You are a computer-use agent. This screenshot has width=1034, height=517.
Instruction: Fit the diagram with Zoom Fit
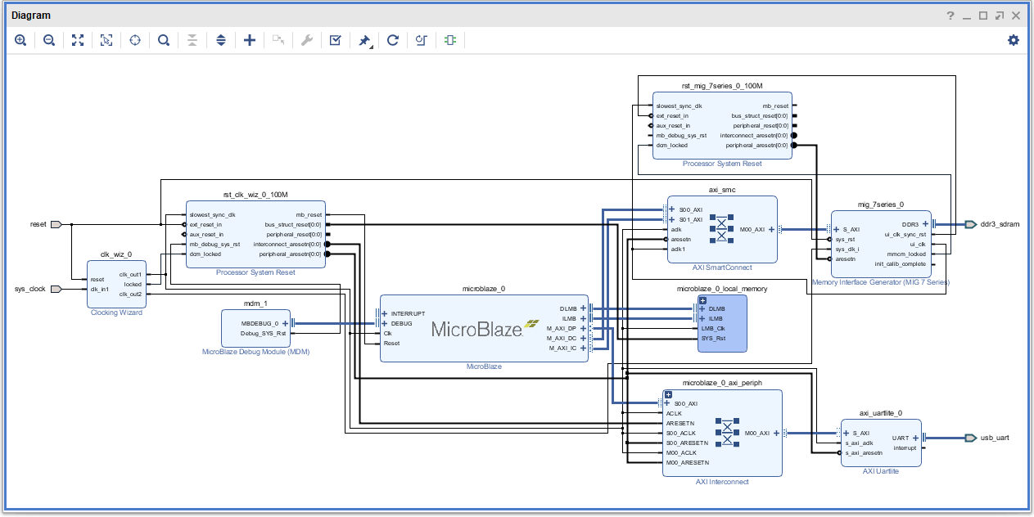point(78,40)
